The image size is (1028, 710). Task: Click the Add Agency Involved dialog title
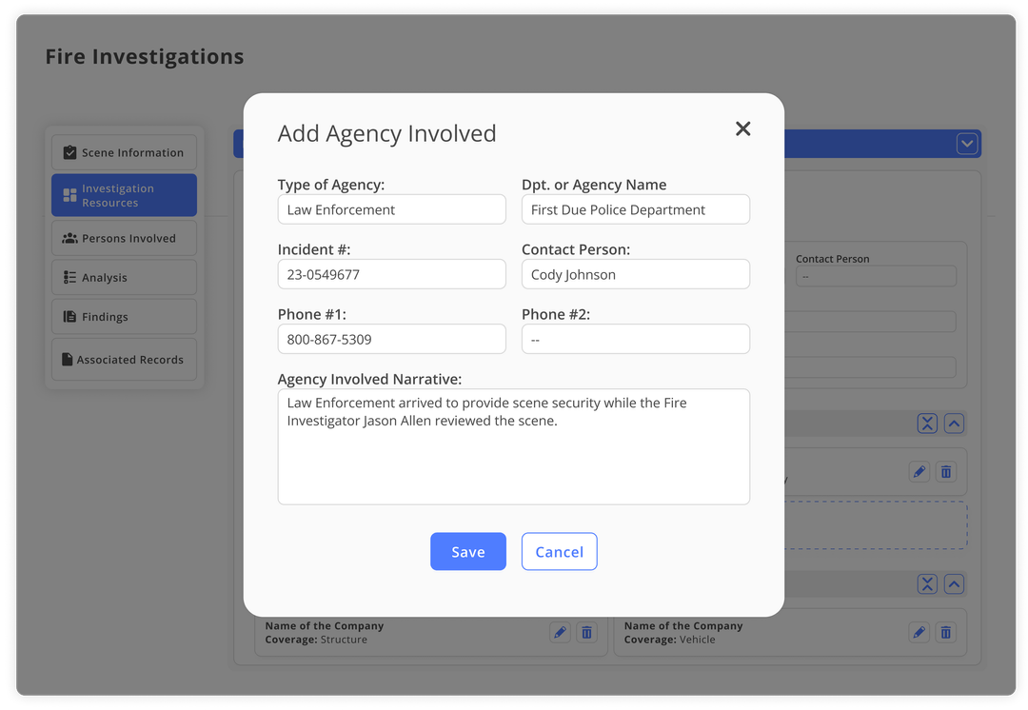pos(386,134)
